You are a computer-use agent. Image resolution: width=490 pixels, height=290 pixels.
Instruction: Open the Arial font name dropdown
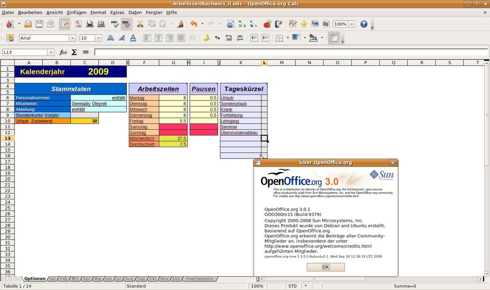click(x=73, y=38)
